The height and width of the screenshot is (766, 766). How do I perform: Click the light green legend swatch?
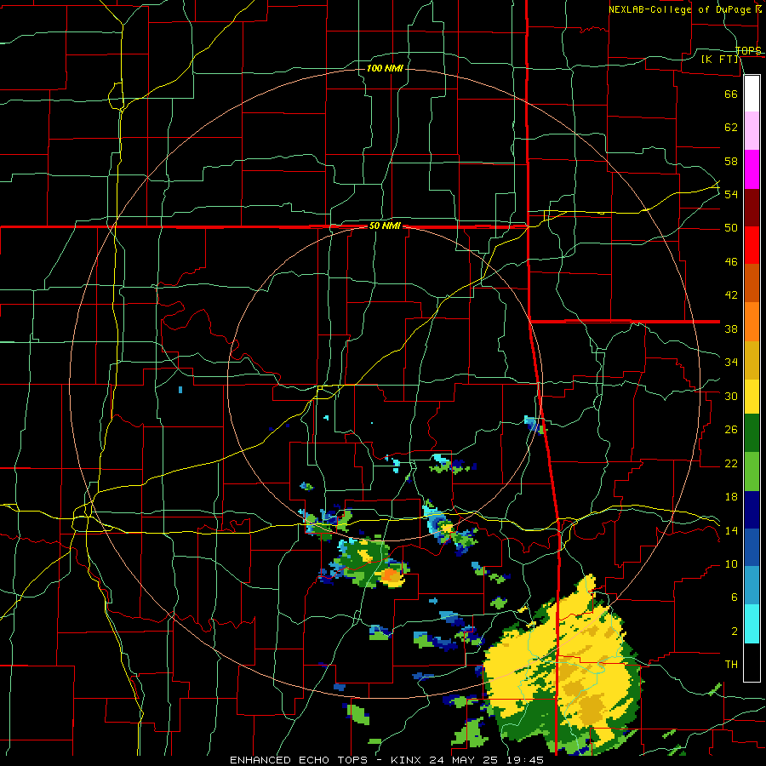click(x=752, y=472)
